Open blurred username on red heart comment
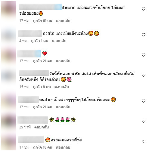The width and height of the screenshot is (149, 154). (x=29, y=54)
